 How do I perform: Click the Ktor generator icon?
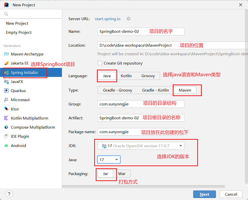coord(6,109)
